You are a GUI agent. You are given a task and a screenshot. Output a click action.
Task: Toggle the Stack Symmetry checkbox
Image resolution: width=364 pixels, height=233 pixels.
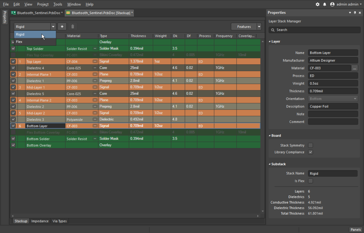tap(311, 145)
